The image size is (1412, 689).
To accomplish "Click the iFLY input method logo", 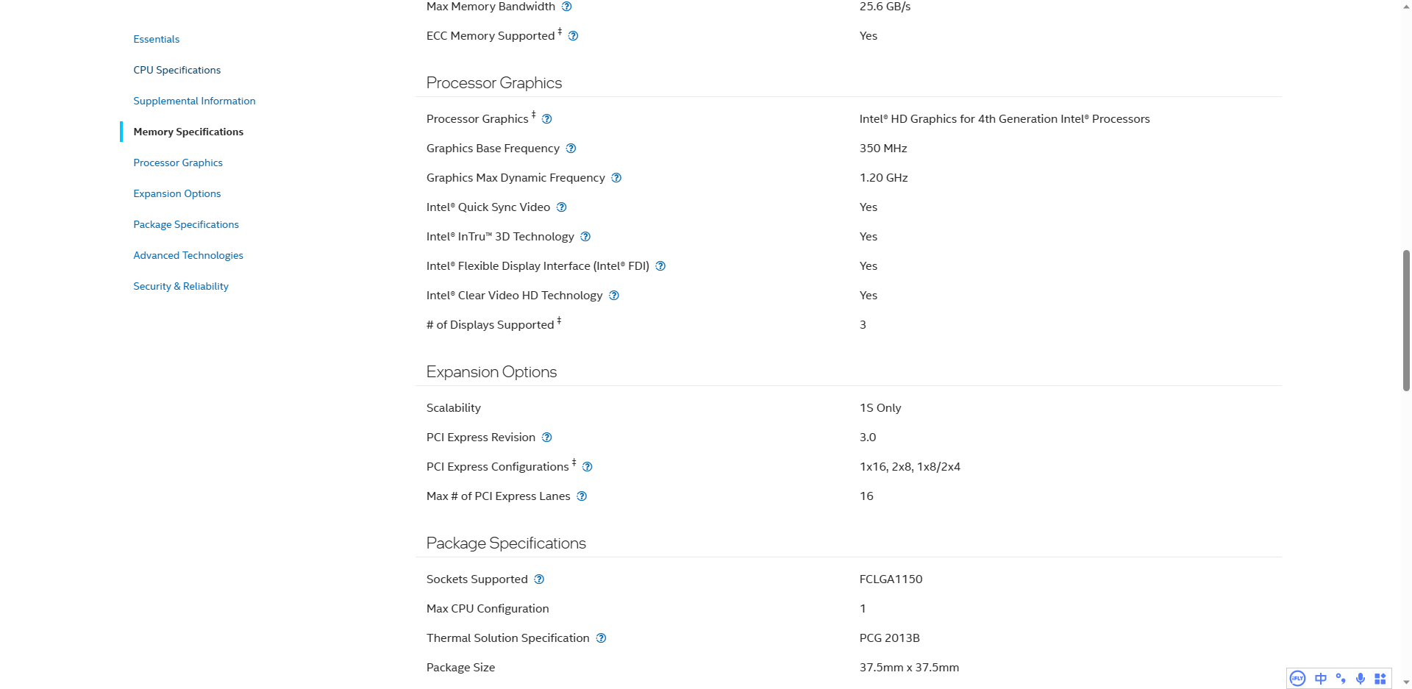I will click(1298, 679).
